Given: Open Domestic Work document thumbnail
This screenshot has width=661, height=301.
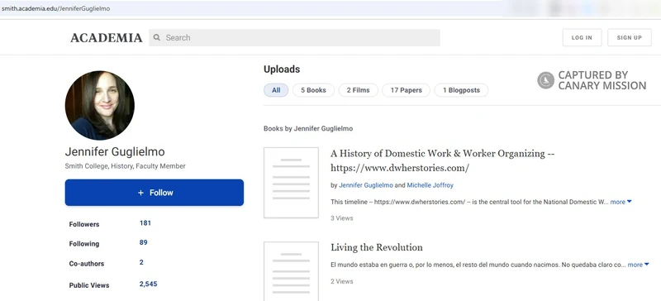Looking at the screenshot, I should 291,183.
